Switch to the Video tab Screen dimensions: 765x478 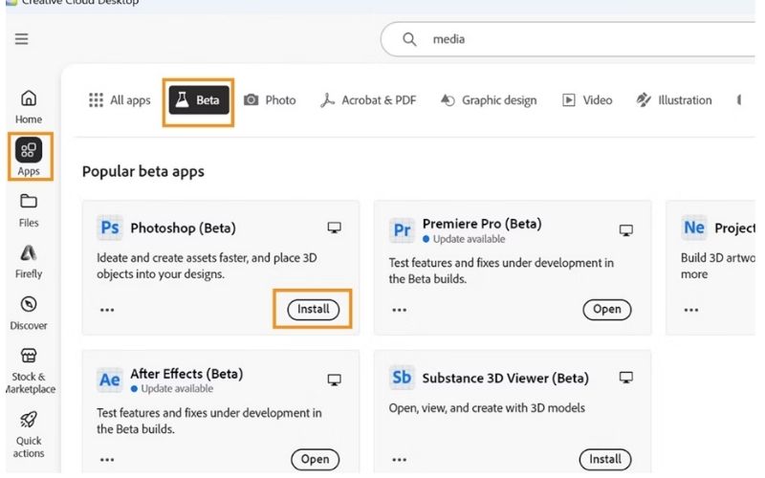[587, 100]
